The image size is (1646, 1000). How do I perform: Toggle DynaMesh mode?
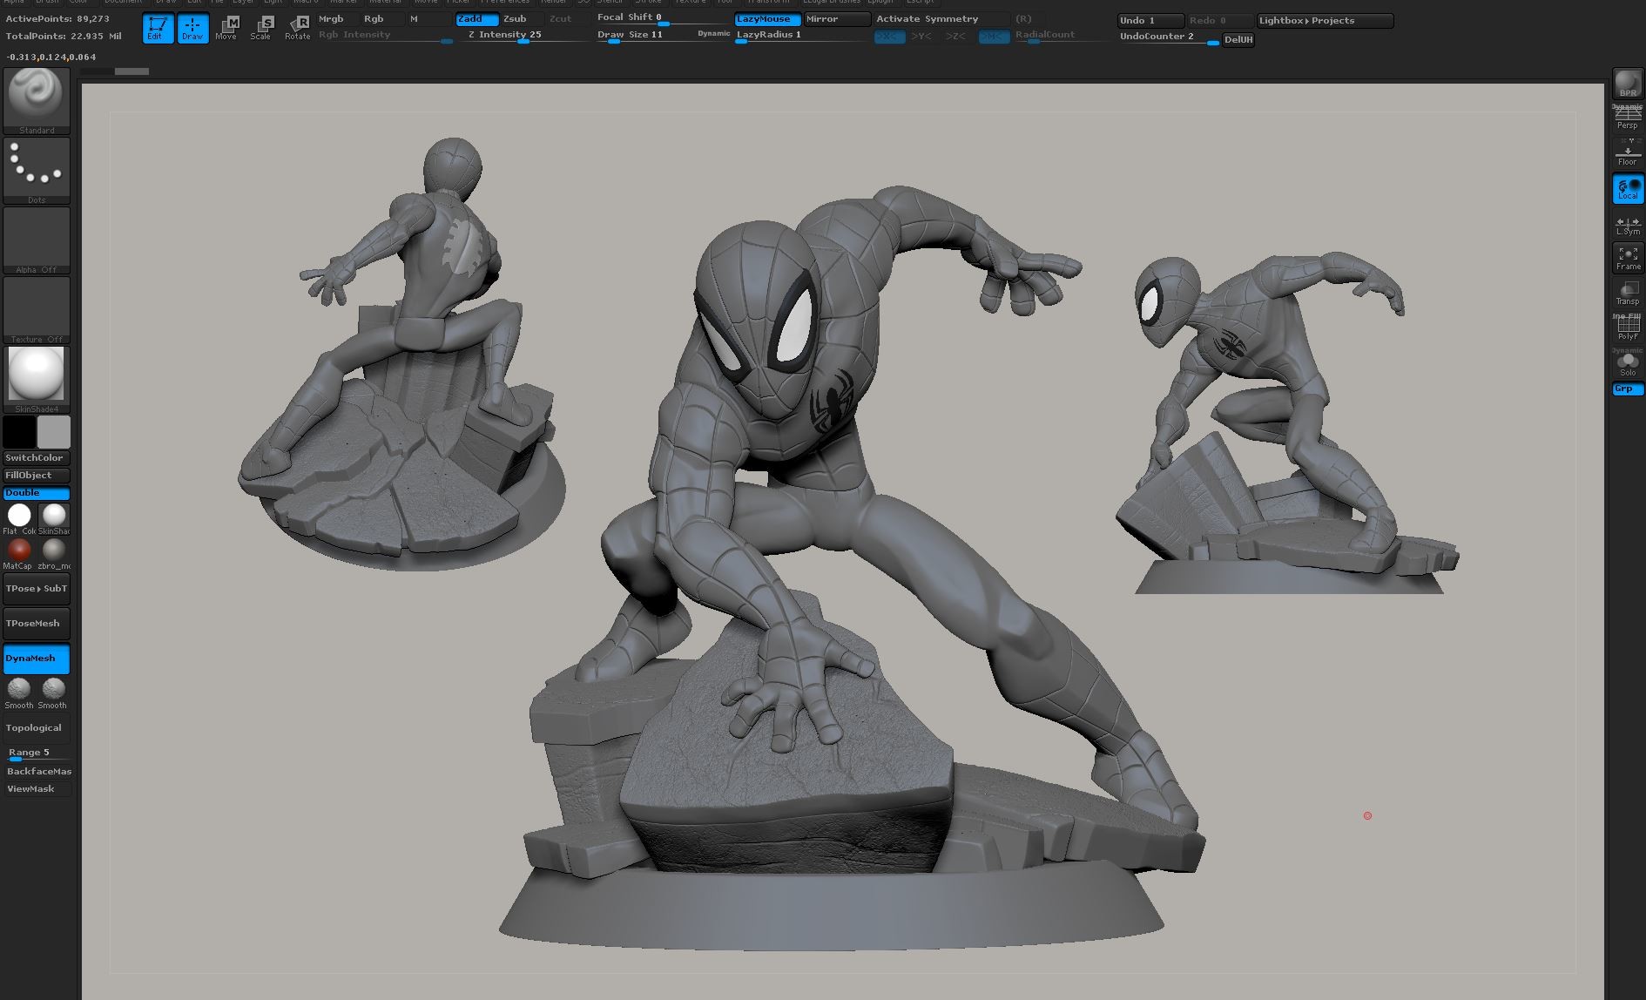pyautogui.click(x=37, y=659)
